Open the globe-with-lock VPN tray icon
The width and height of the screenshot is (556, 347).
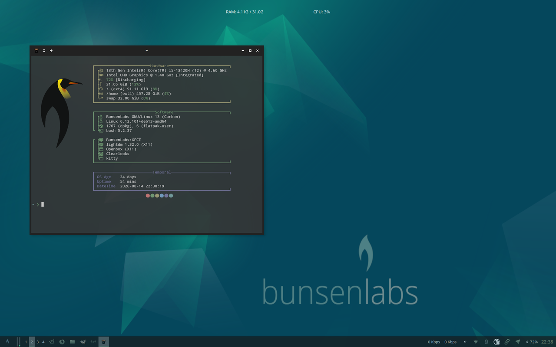coord(496,342)
